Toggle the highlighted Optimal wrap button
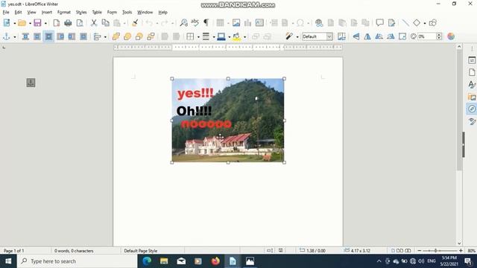The width and height of the screenshot is (477, 268). [48, 36]
